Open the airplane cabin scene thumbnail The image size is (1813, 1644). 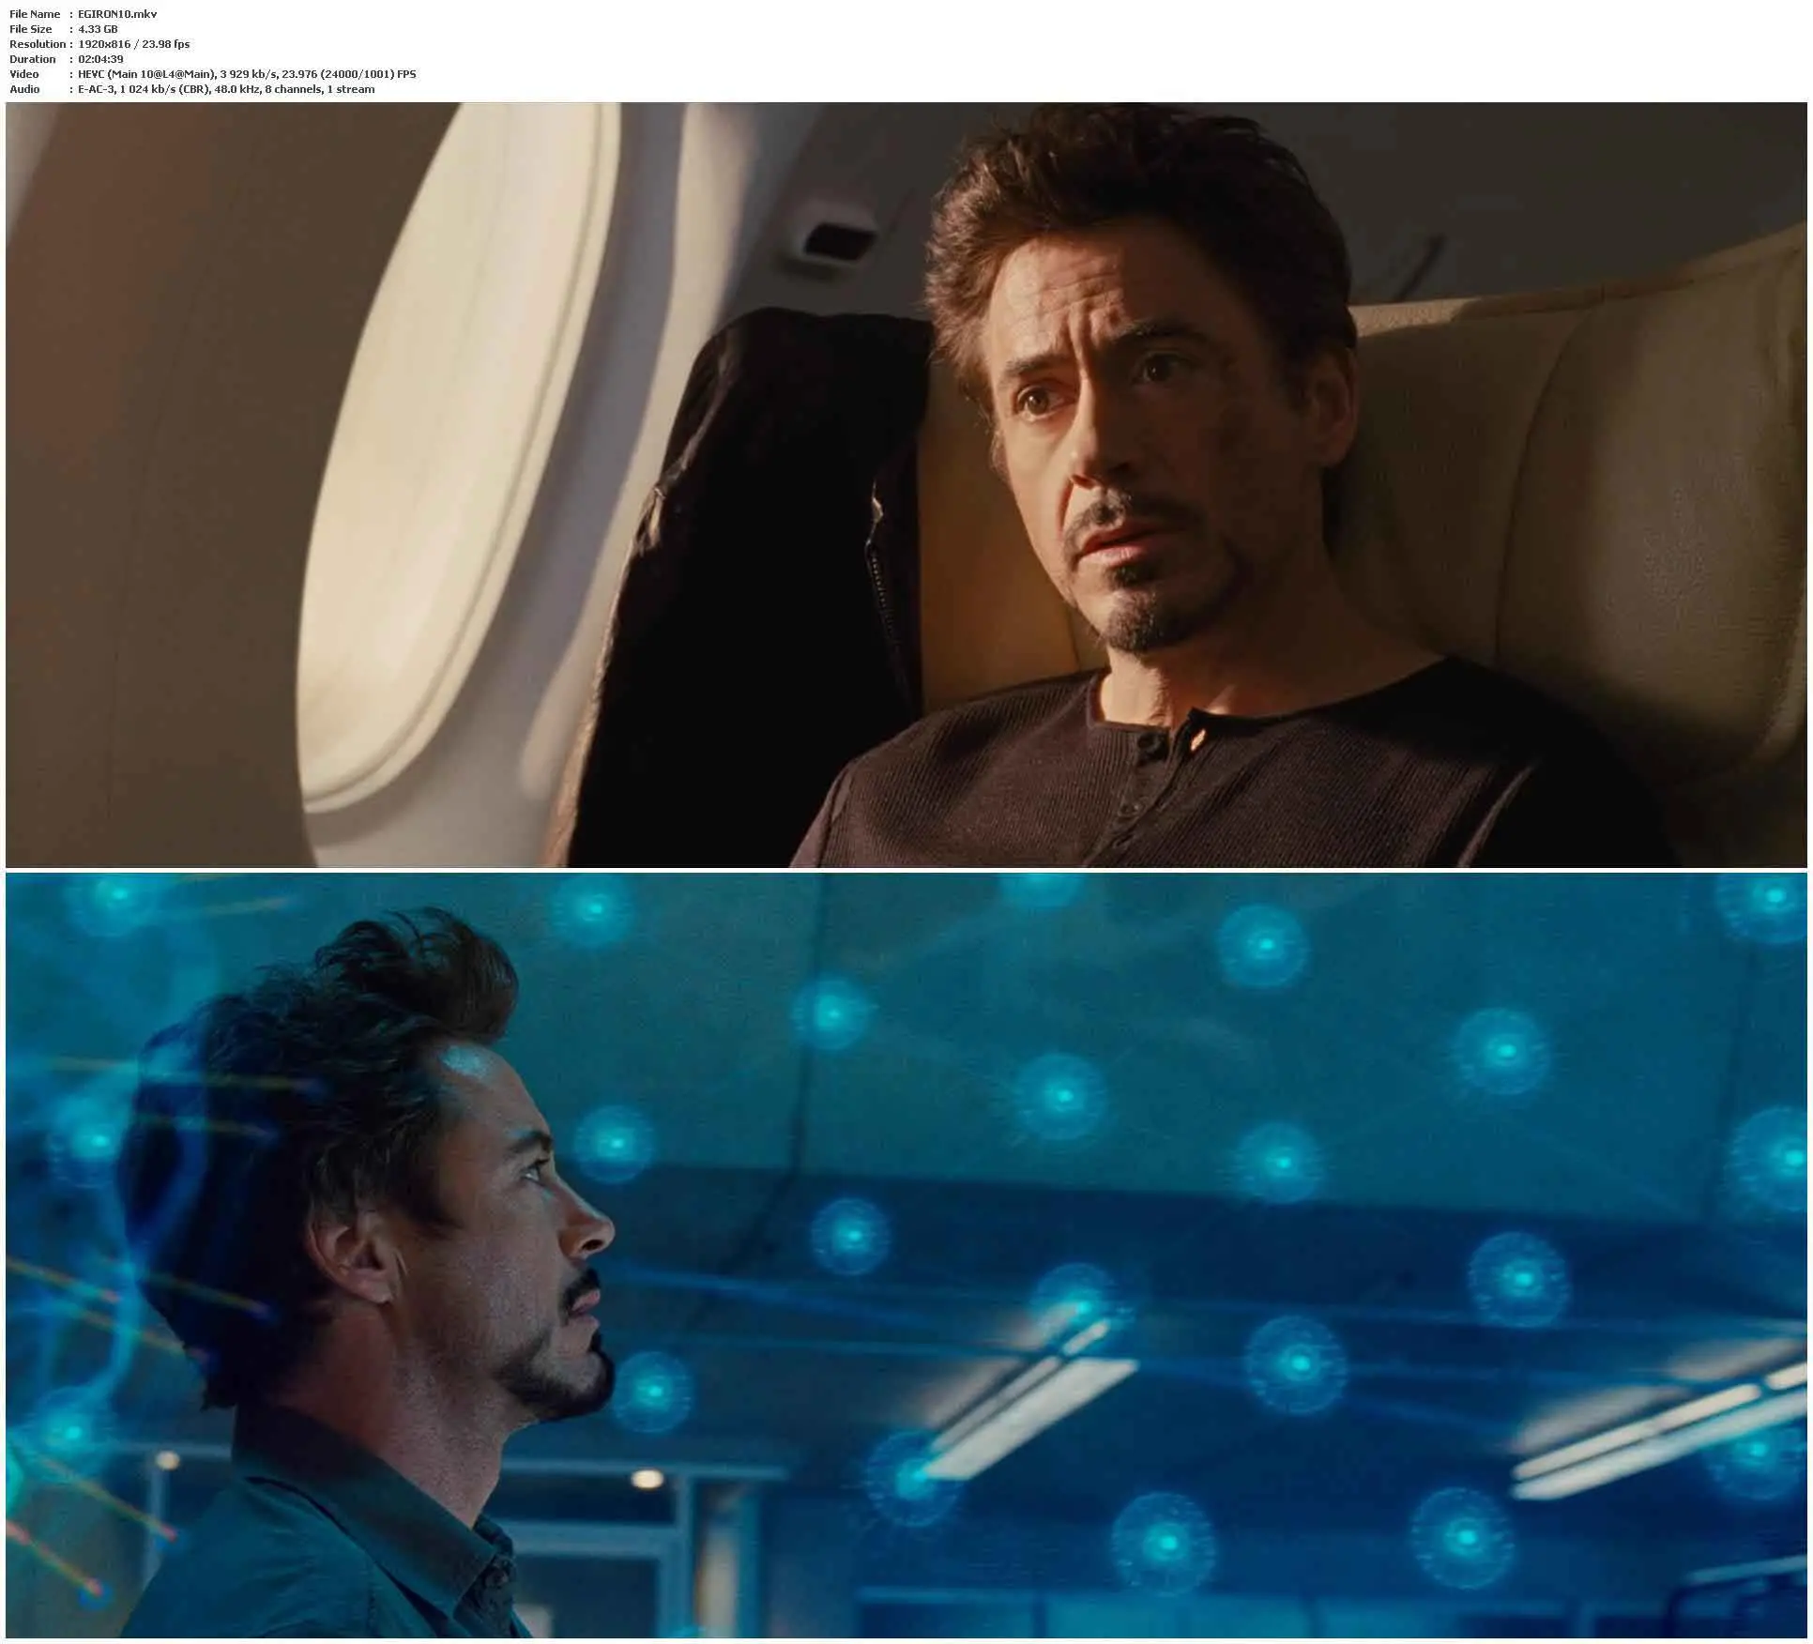(x=906, y=484)
